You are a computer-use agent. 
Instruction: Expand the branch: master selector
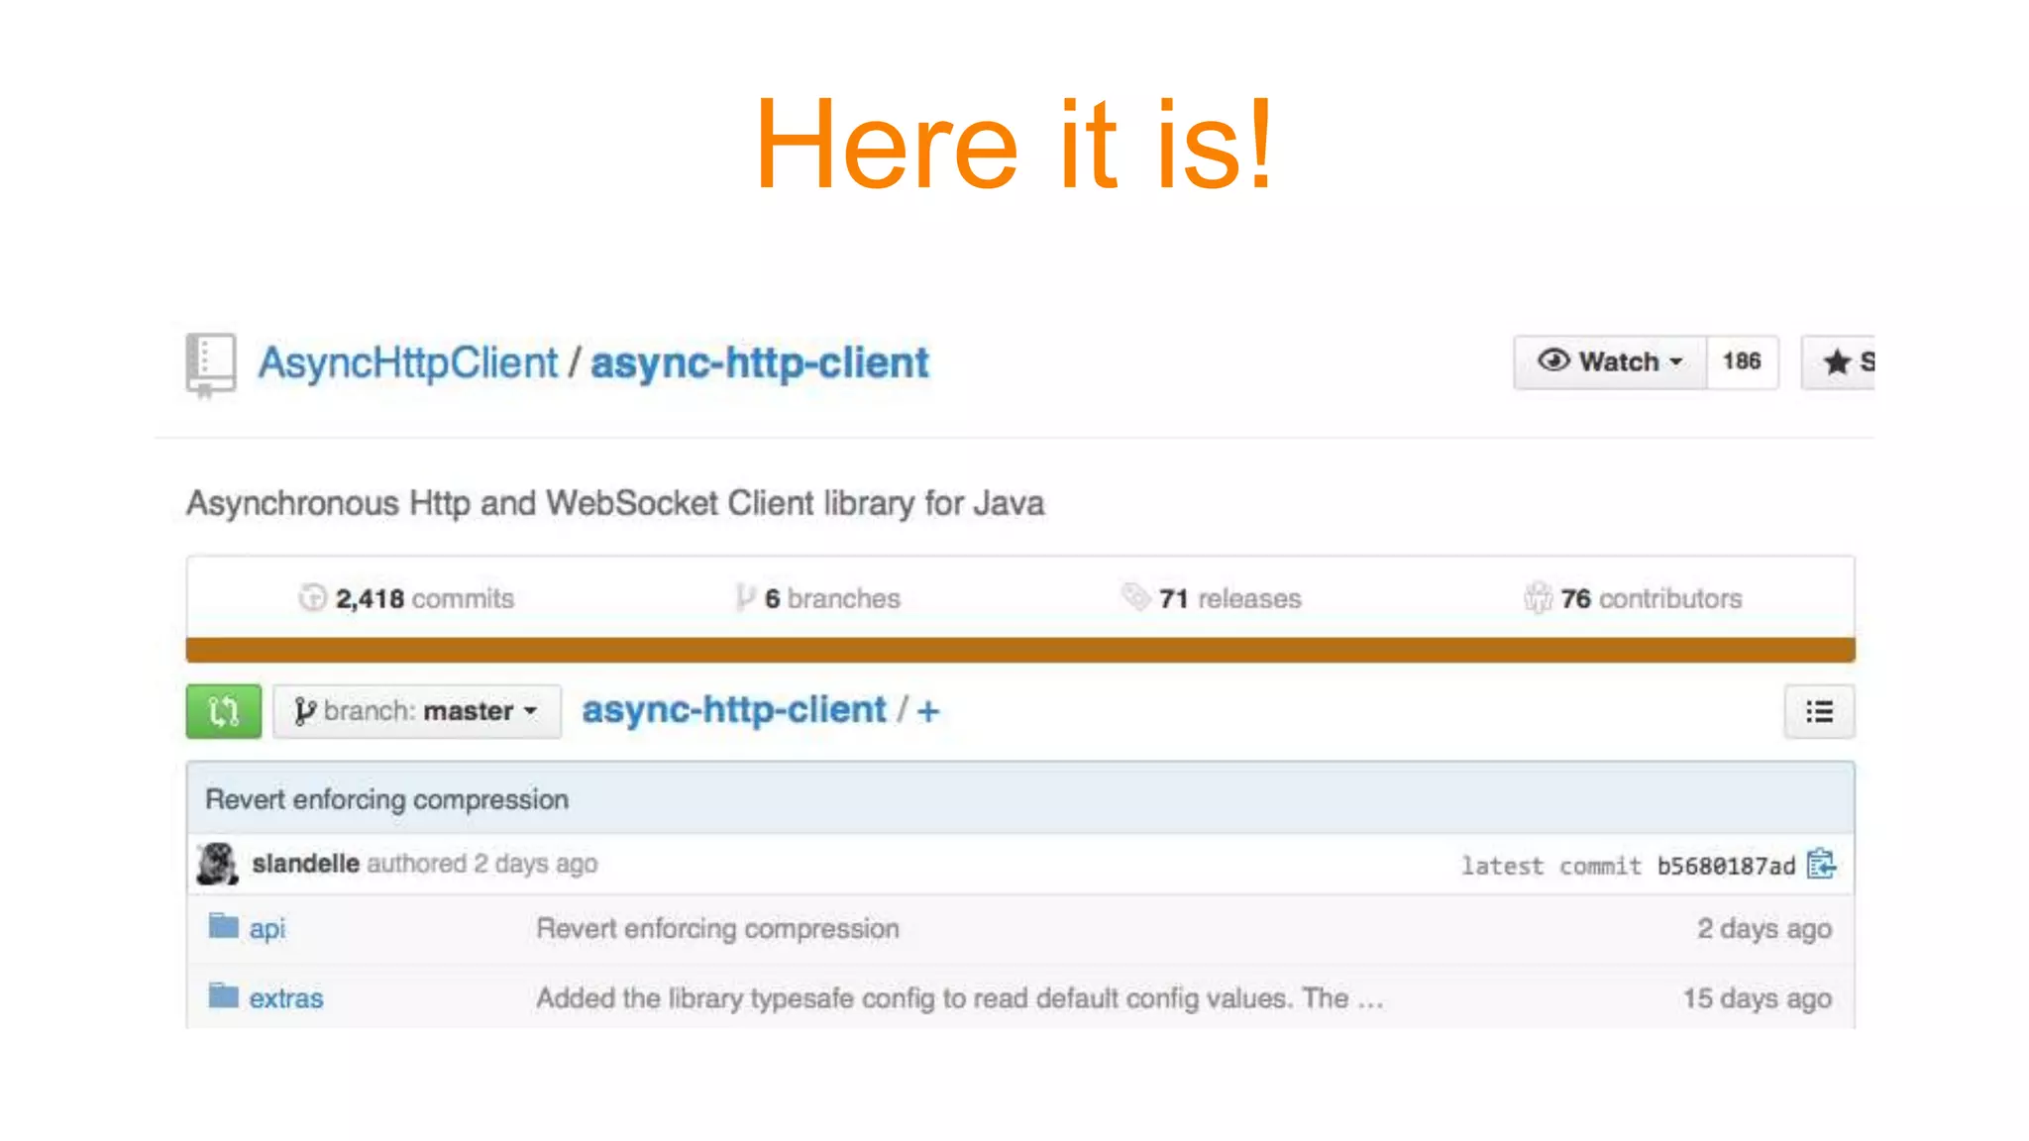tap(417, 711)
